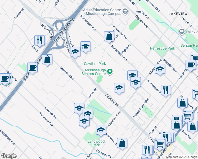Select the school marker south of Cawthra Park
Image resolution: width=198 pixels, height=159 pixels.
pos(119,88)
